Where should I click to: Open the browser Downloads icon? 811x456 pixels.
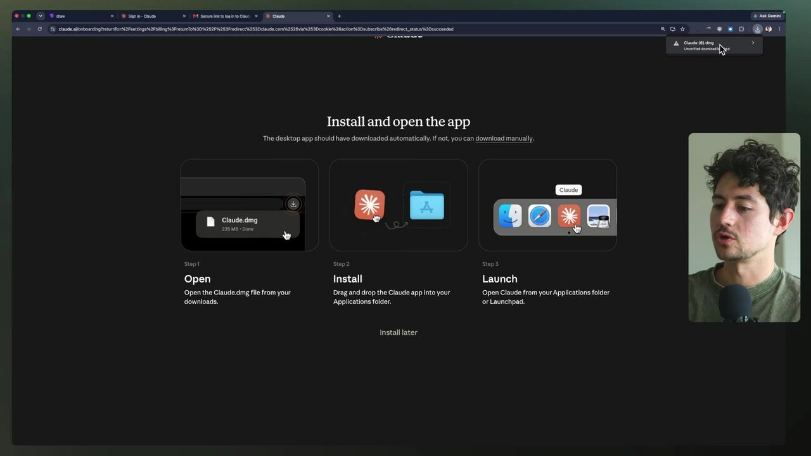[x=757, y=29]
